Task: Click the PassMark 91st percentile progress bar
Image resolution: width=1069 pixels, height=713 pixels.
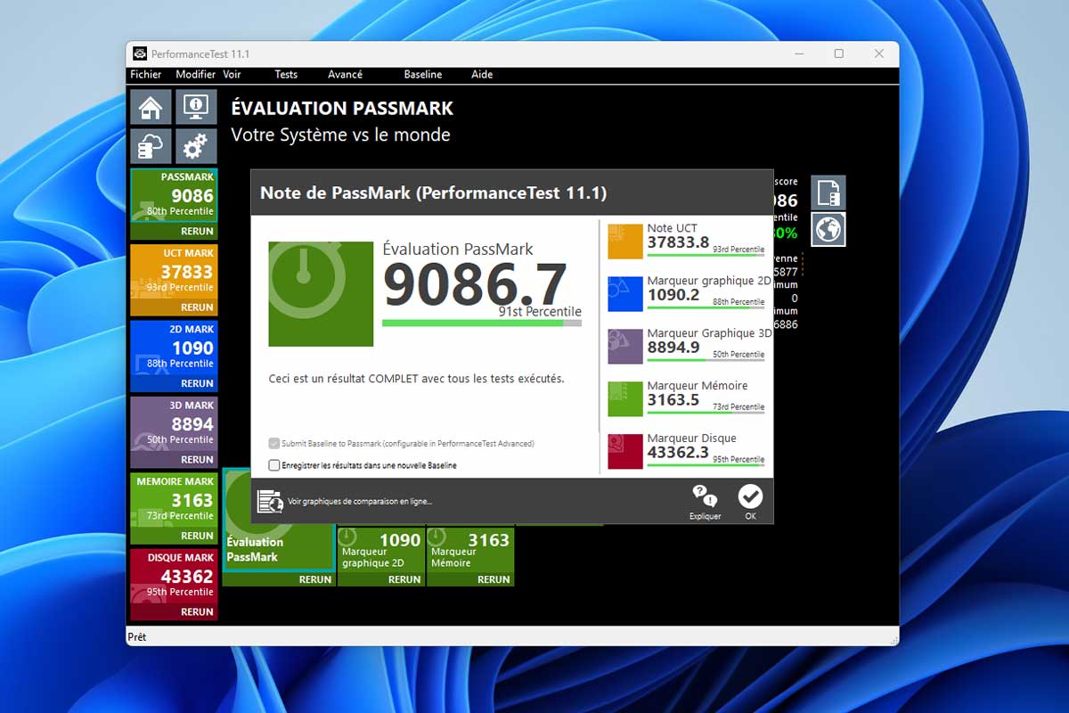Action: coord(481,323)
